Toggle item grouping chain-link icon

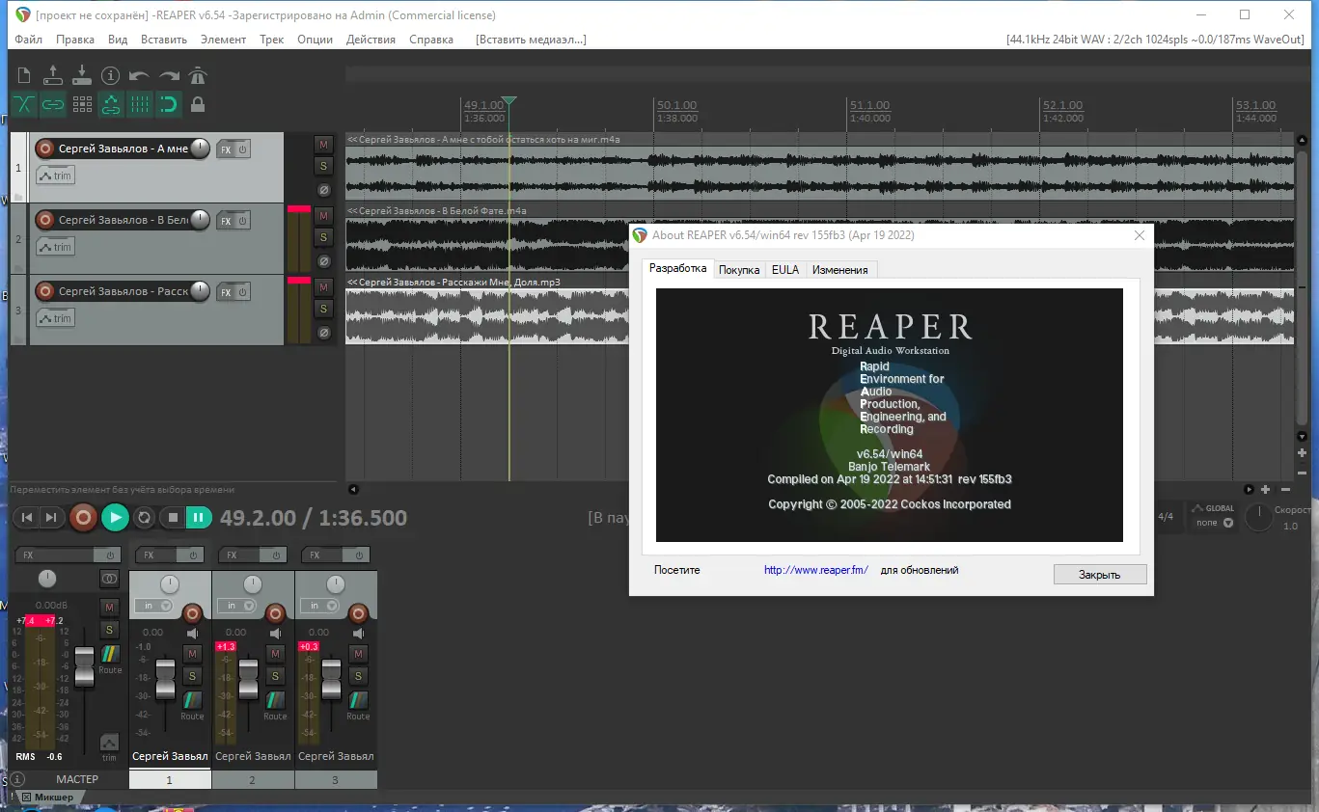[53, 104]
